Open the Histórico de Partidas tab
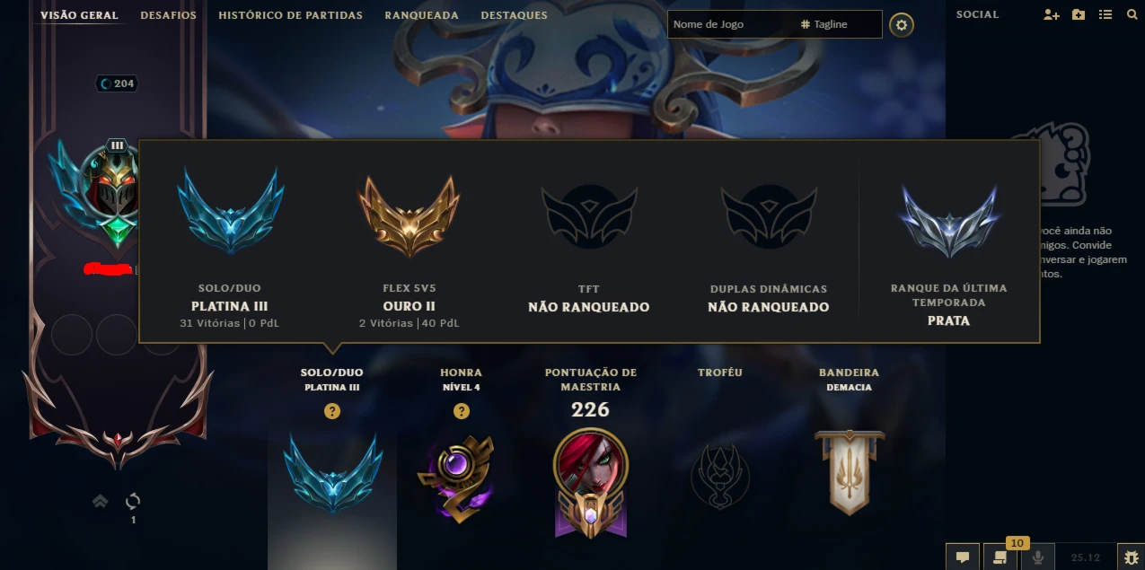This screenshot has height=570, width=1145. (291, 15)
